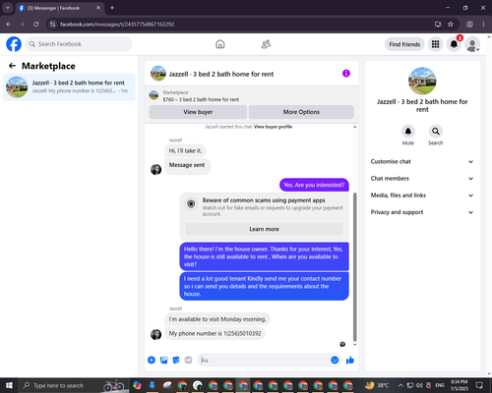Open Copilot from the taskbar

[x=137, y=385]
